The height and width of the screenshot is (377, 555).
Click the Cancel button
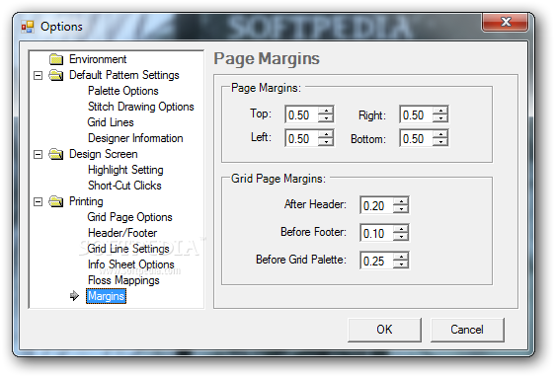467,330
